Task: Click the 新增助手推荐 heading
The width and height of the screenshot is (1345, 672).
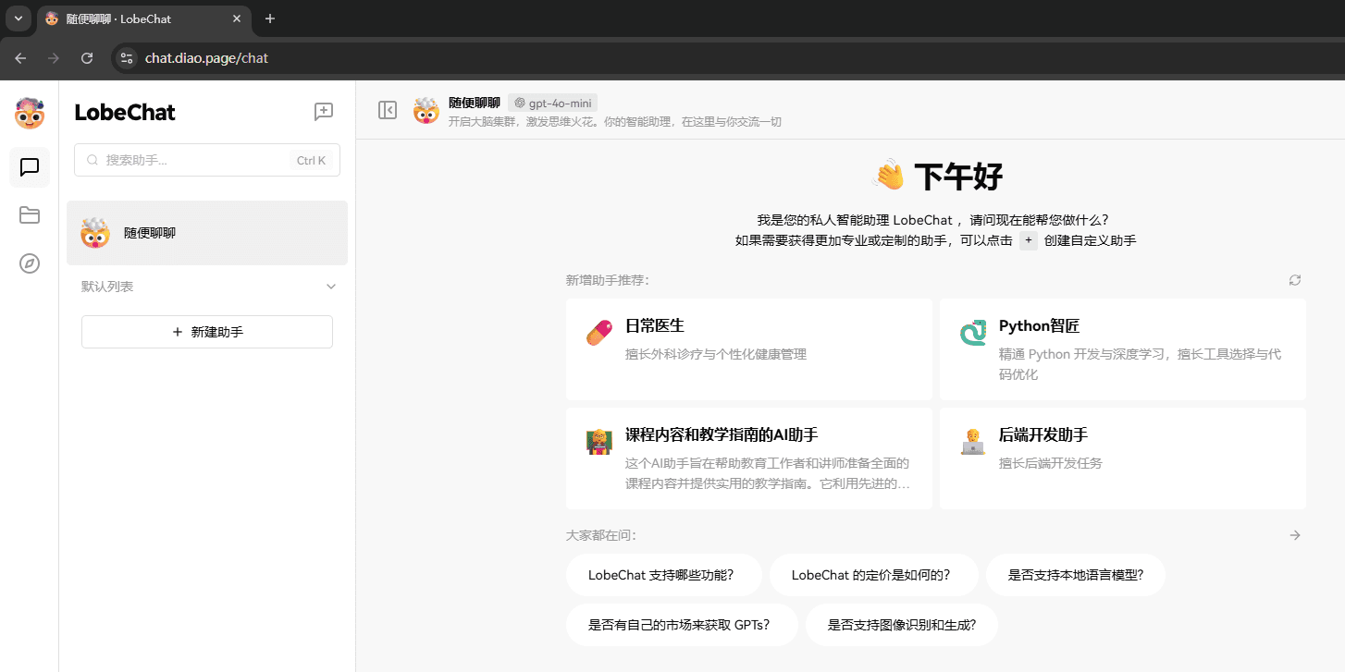Action: click(x=608, y=280)
